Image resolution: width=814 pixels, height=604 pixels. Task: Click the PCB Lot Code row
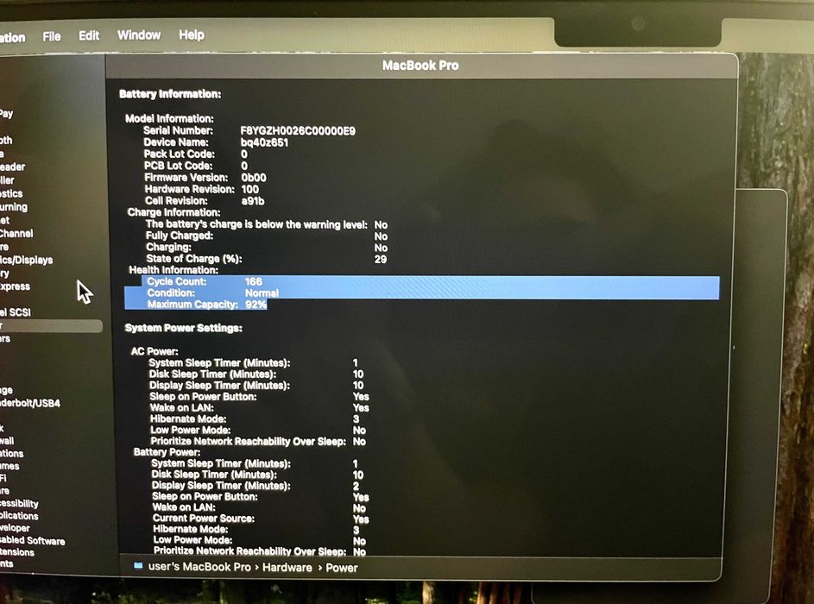tap(196, 166)
